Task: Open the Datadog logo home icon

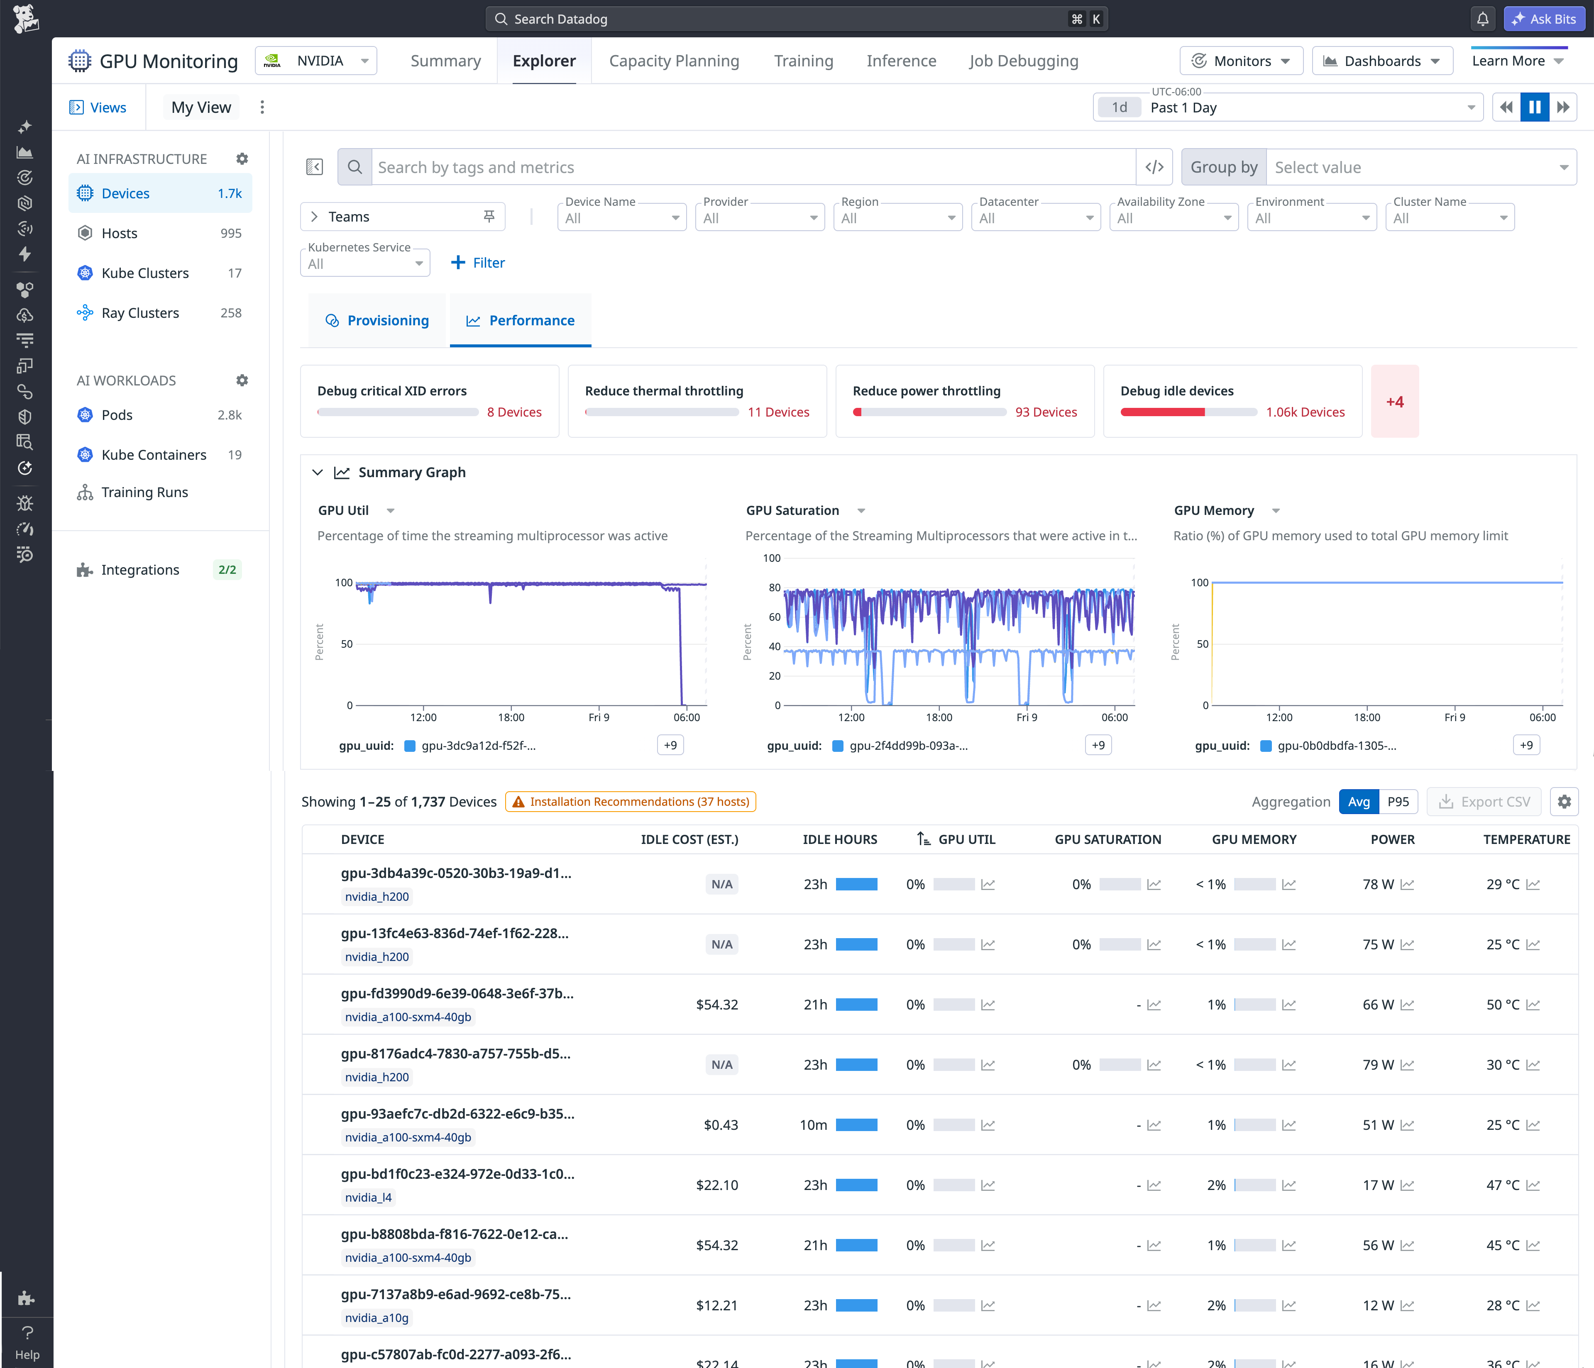Action: [25, 18]
